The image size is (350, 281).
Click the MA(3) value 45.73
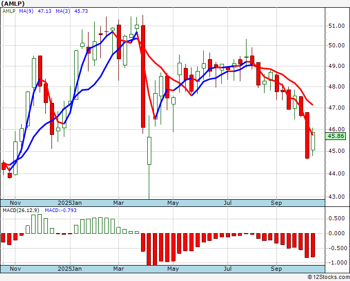tap(81, 11)
